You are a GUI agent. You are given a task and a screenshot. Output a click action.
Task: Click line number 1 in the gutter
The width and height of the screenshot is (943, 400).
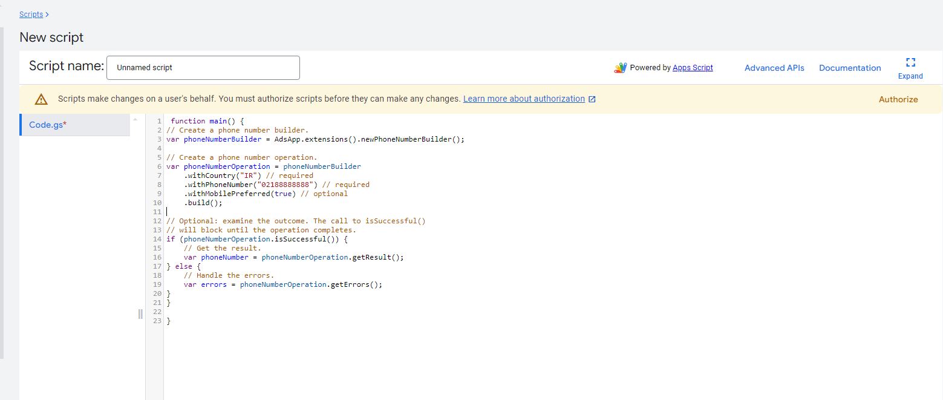158,121
